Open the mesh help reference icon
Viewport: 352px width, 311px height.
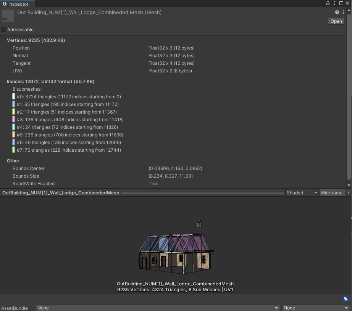(337, 12)
